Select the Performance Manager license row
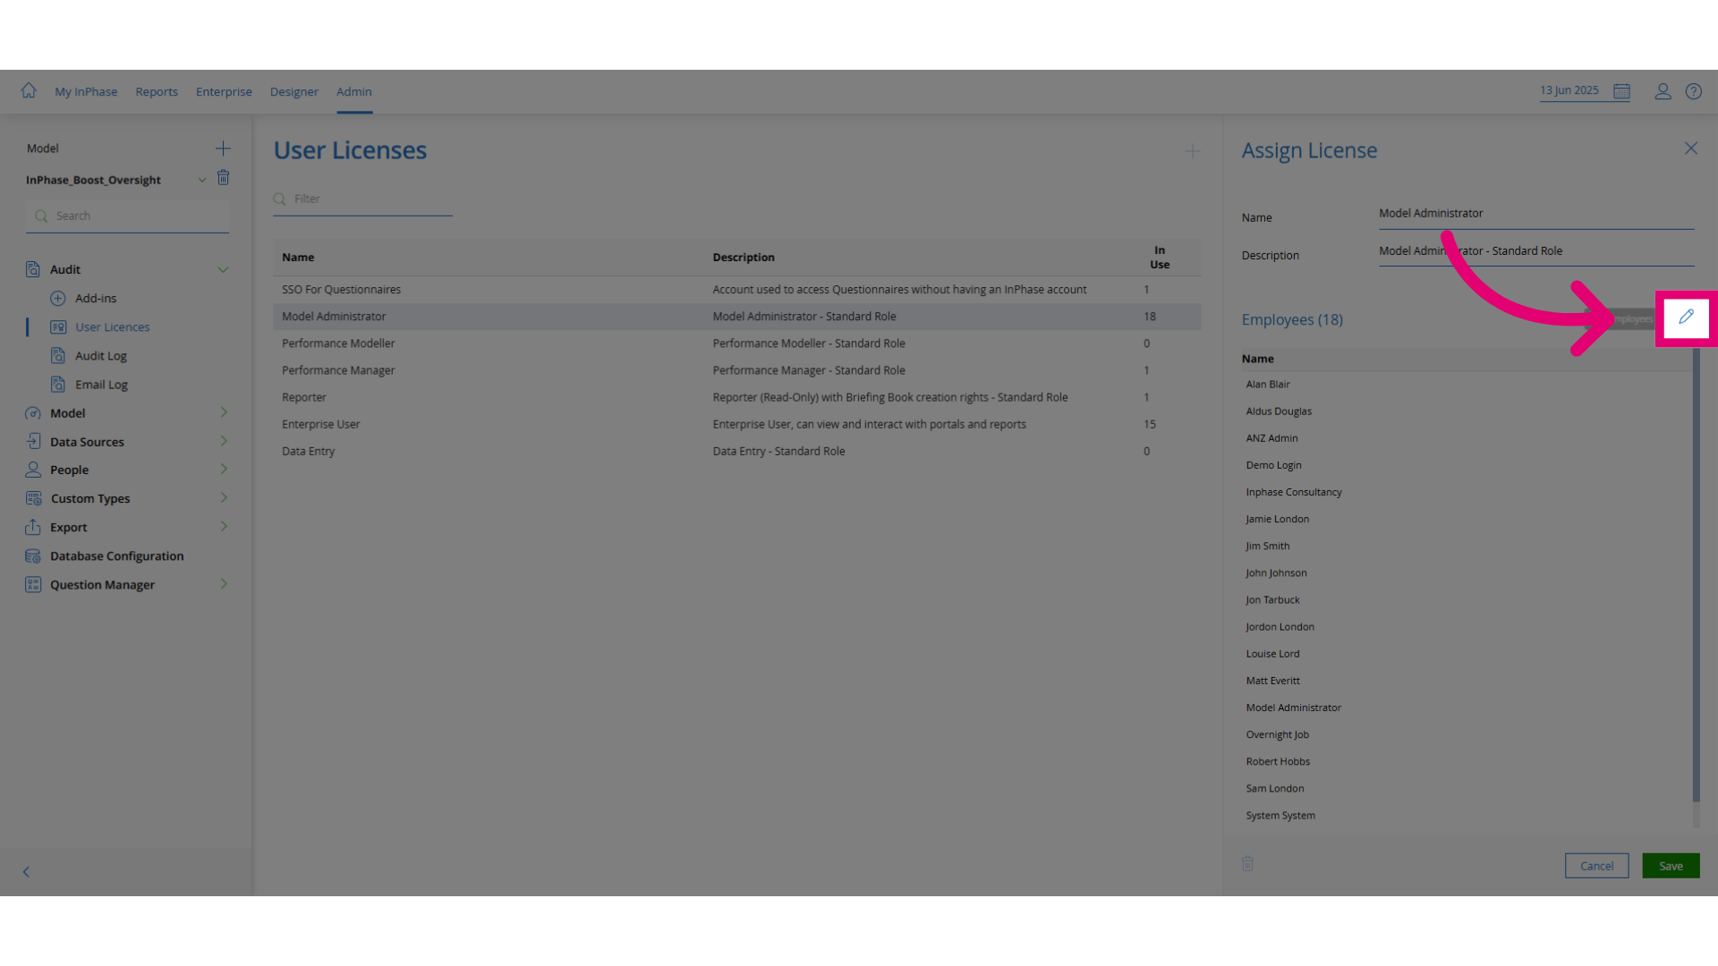Image resolution: width=1718 pixels, height=966 pixels. (x=736, y=370)
